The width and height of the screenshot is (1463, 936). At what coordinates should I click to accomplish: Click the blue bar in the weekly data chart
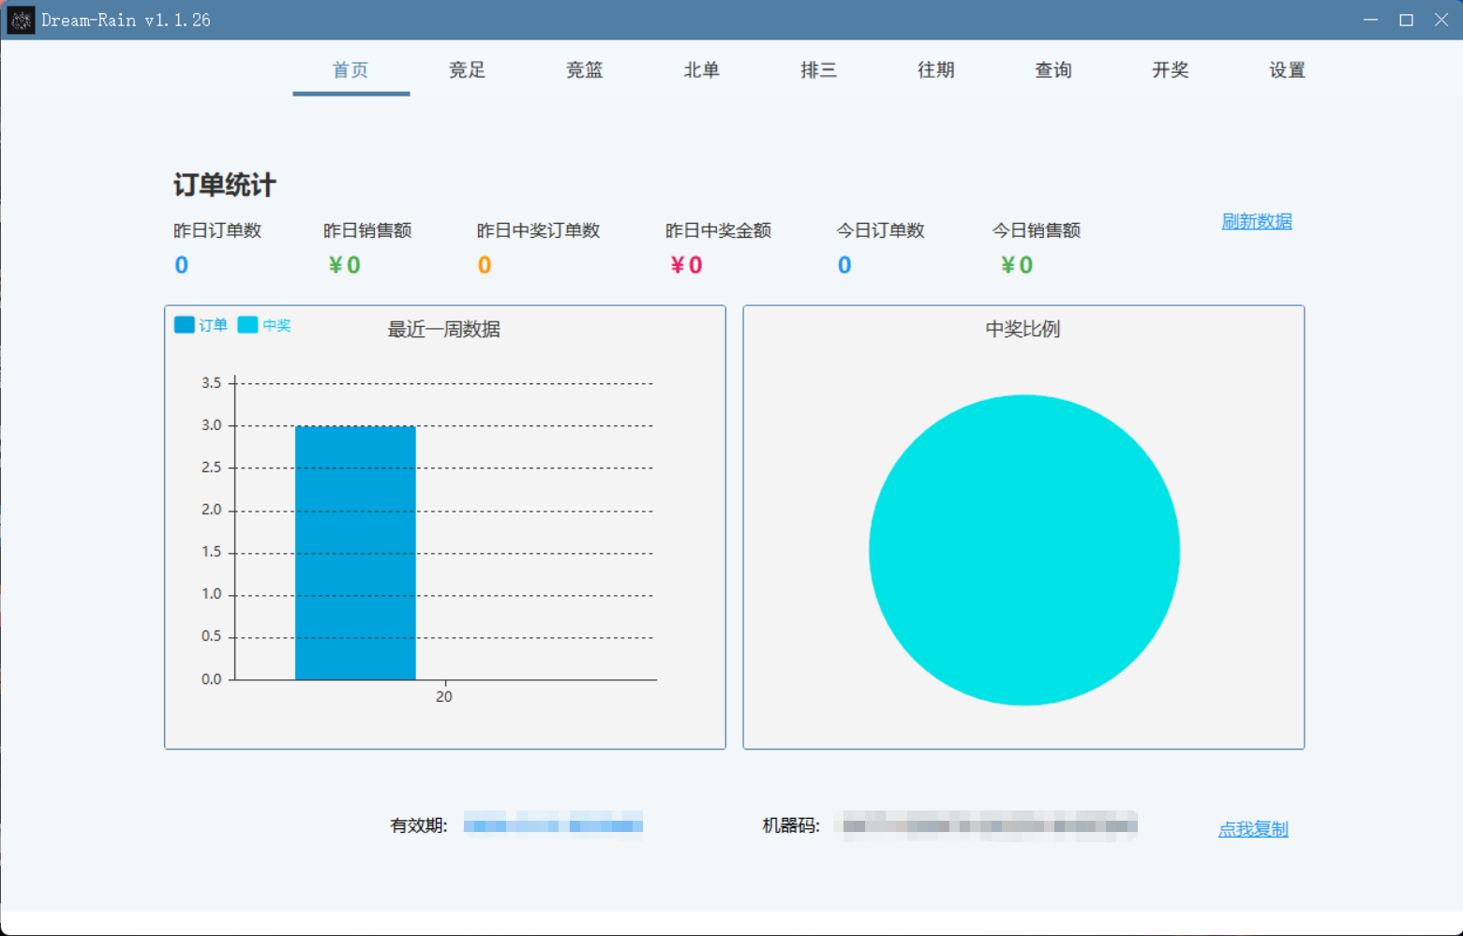tap(355, 553)
